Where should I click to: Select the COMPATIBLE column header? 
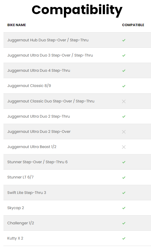coord(133,25)
